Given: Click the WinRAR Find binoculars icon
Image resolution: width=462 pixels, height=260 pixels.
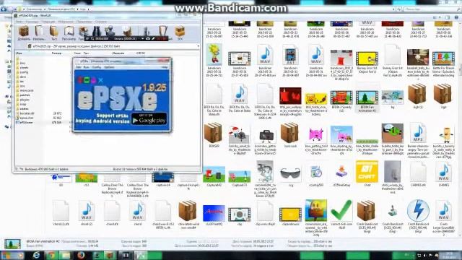Looking at the screenshot, I should tap(96, 32).
